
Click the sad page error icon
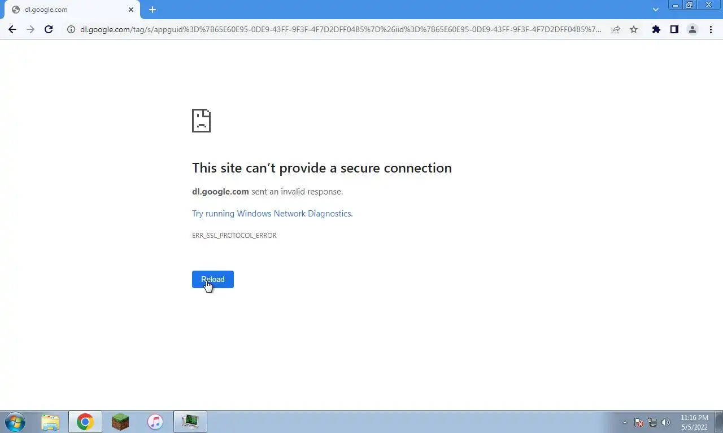(x=201, y=121)
